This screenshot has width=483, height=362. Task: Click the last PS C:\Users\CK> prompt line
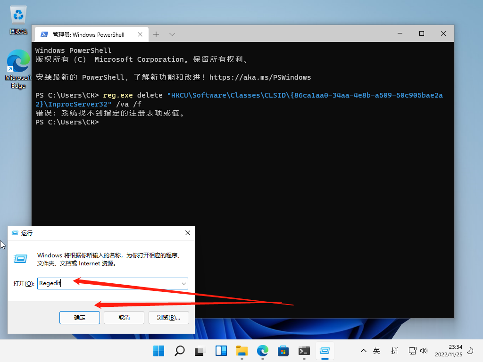point(67,122)
